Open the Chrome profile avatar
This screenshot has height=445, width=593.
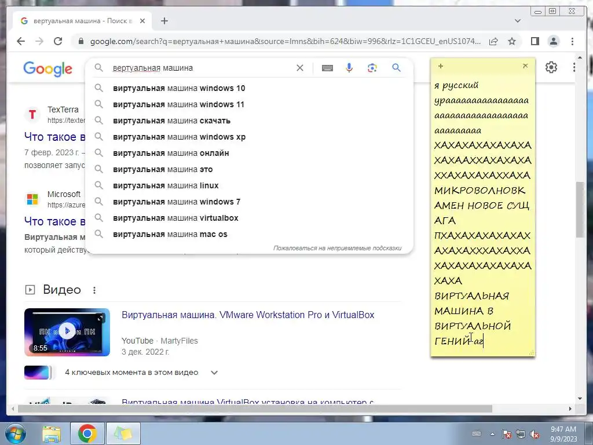tap(553, 41)
